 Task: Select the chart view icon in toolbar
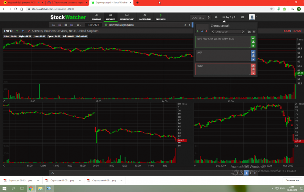coord(72,25)
